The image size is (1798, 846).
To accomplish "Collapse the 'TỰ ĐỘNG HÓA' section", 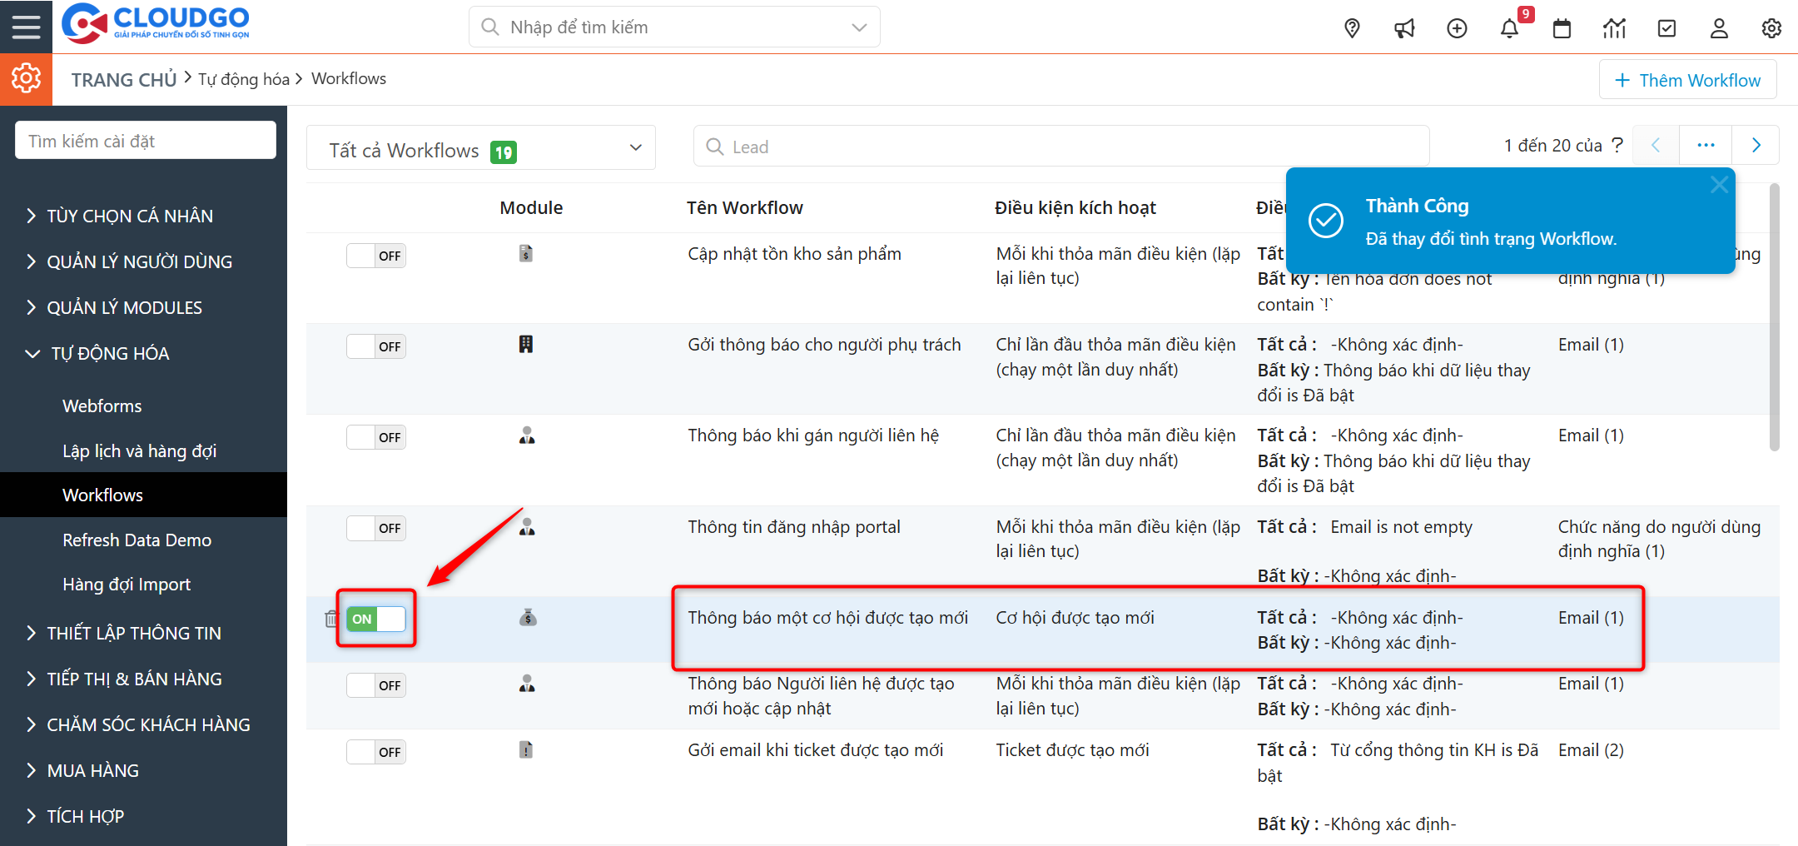I will tap(110, 353).
